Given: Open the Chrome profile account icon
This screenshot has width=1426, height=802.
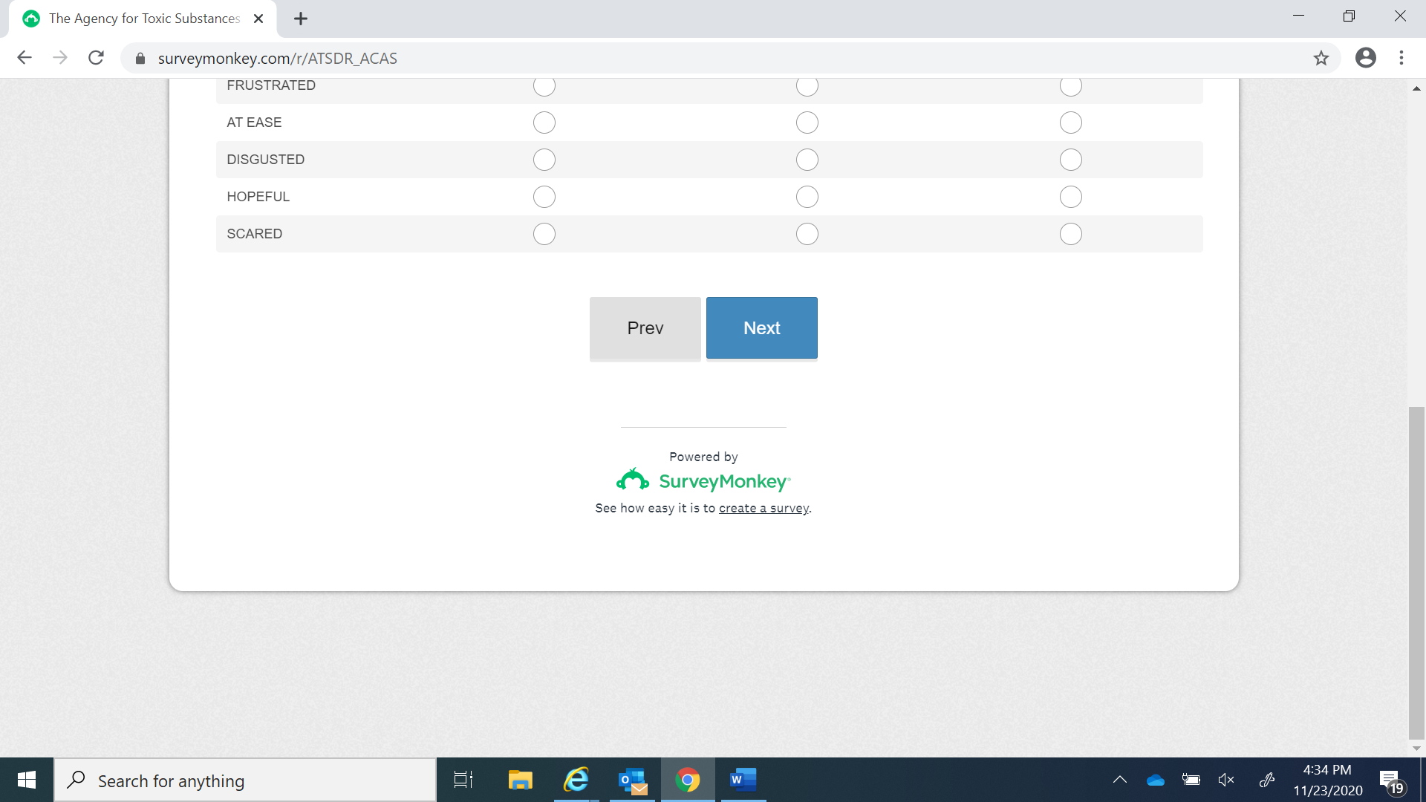Looking at the screenshot, I should tap(1365, 58).
